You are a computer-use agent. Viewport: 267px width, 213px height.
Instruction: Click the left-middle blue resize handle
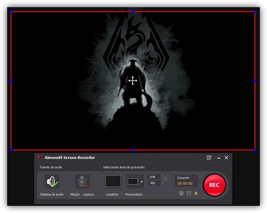coord(11,81)
